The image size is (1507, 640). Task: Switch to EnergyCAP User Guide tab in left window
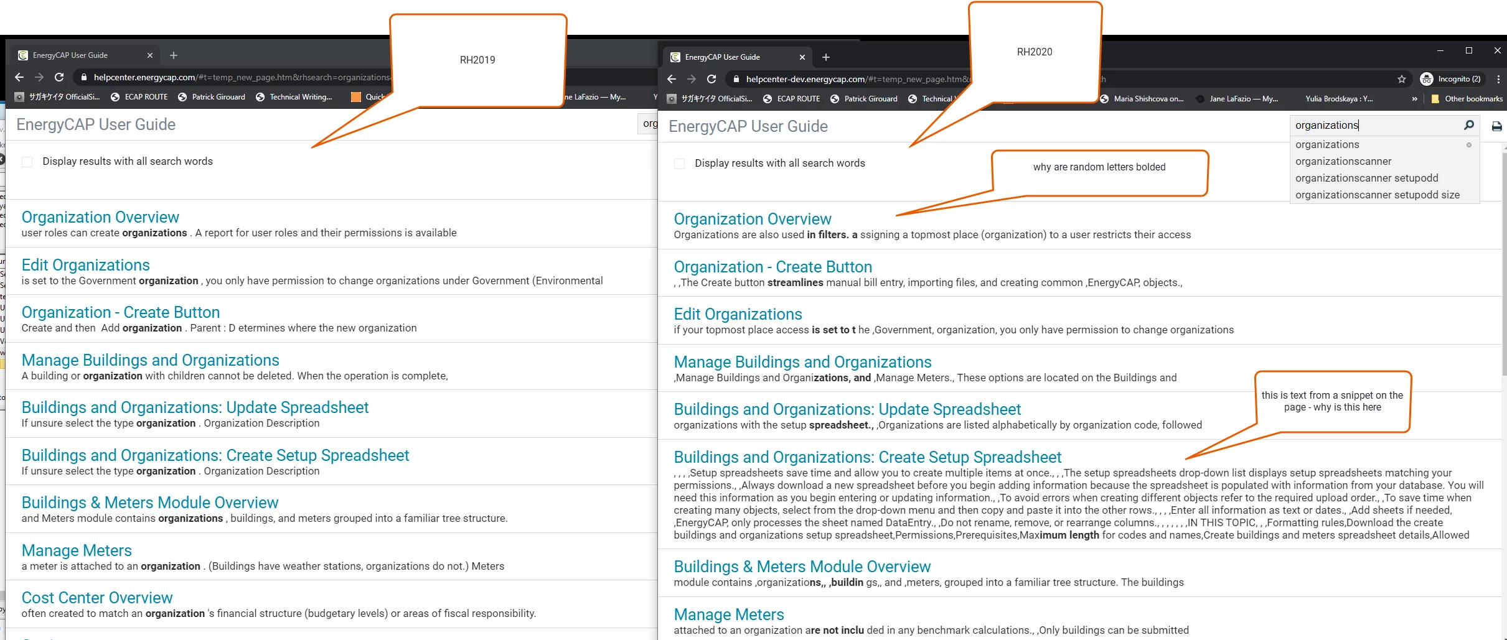click(x=86, y=55)
